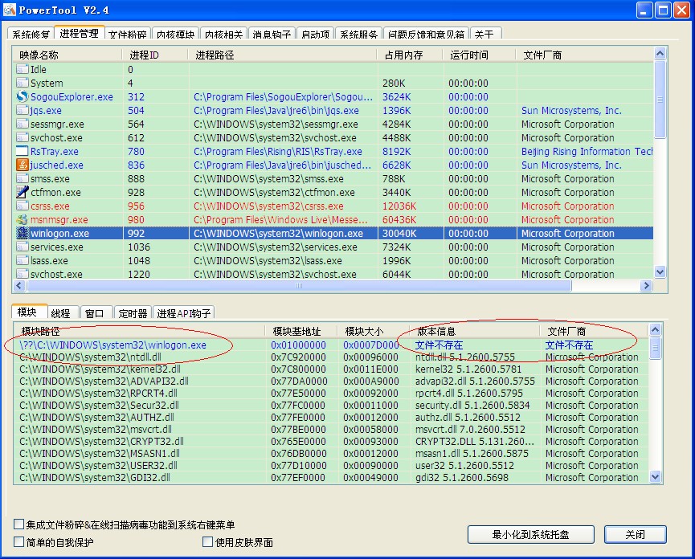Viewport: 695px width, 559px height.
Task: Enable 使用皮肤界面 checkbox
Action: [207, 541]
